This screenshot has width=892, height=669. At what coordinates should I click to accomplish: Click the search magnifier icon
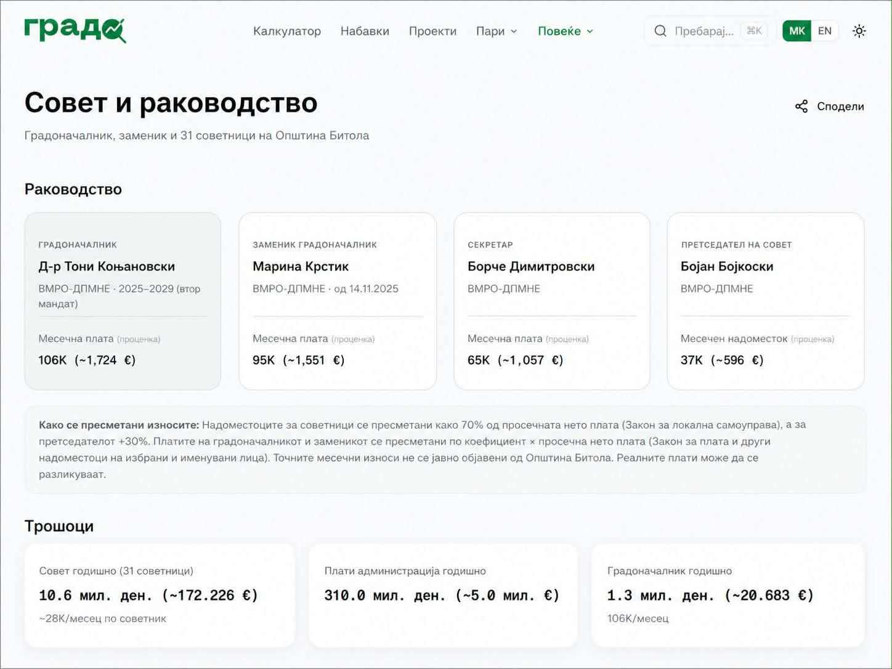click(x=660, y=31)
